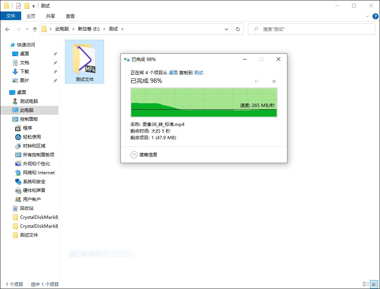Open 下载 under quick access
Image resolution: width=380 pixels, height=289 pixels.
coord(25,72)
